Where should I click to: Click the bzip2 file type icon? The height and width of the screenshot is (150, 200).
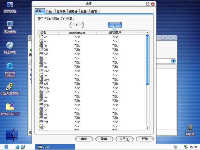pos(41,88)
